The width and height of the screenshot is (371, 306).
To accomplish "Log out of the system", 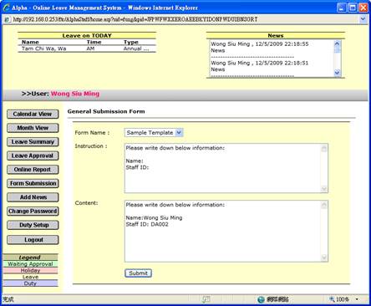I will [33, 240].
